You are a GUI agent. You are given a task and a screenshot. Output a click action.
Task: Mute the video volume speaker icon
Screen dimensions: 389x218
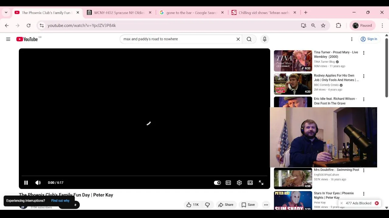point(38,183)
